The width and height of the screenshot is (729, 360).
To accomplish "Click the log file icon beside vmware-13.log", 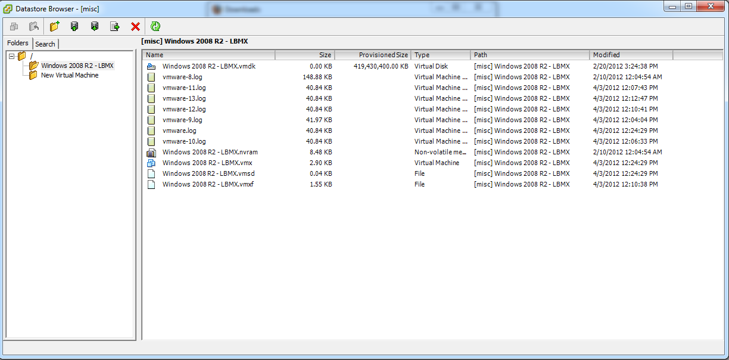I will [151, 98].
